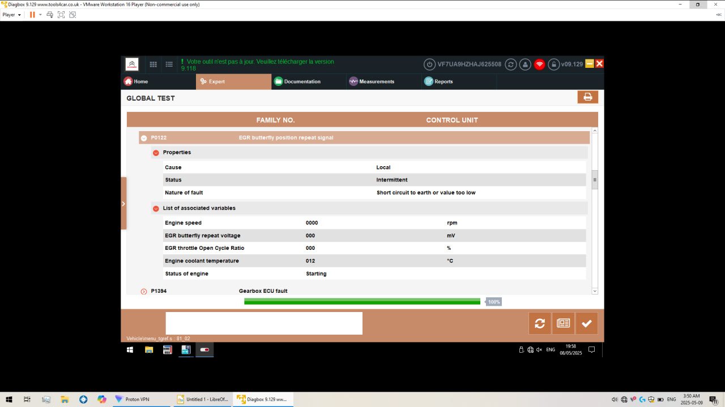
Task: Switch to Untitled 1 LibreOffice window
Action: tap(202, 399)
